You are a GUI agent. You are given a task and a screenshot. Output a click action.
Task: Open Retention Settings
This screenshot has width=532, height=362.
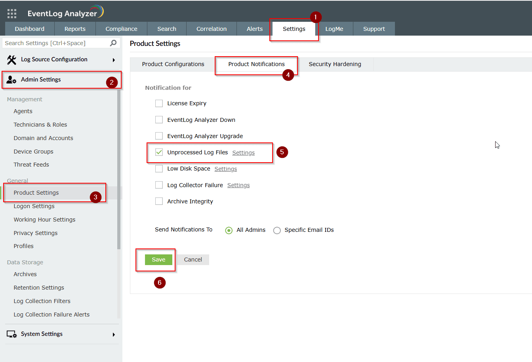point(39,288)
